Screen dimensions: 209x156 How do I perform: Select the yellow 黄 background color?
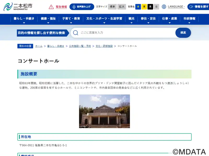[x=144, y=7]
